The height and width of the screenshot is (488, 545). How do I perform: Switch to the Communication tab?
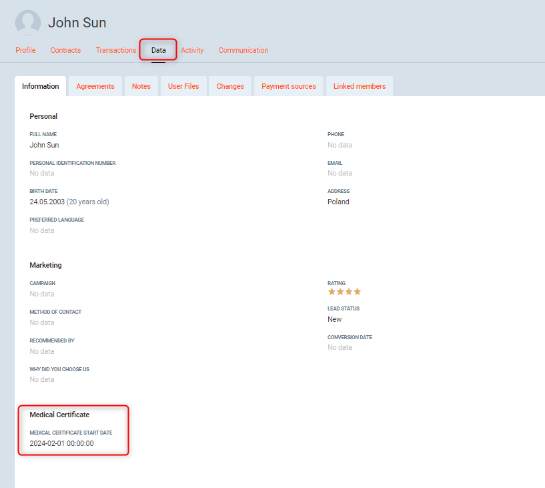click(243, 50)
